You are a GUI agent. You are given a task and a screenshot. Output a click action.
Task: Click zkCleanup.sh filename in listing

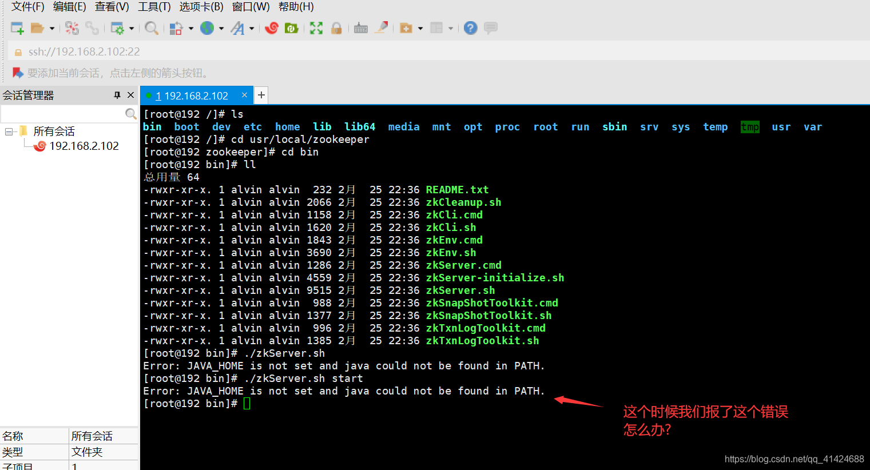click(463, 202)
